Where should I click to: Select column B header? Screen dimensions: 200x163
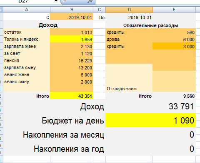click(x=72, y=10)
